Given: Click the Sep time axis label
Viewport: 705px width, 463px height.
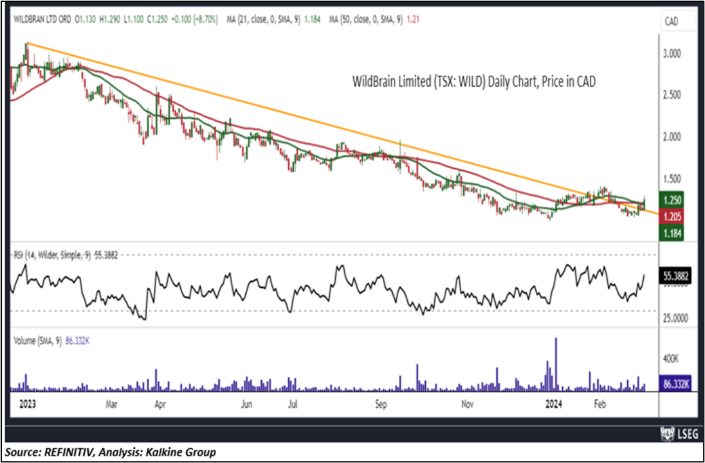Looking at the screenshot, I should (x=381, y=404).
